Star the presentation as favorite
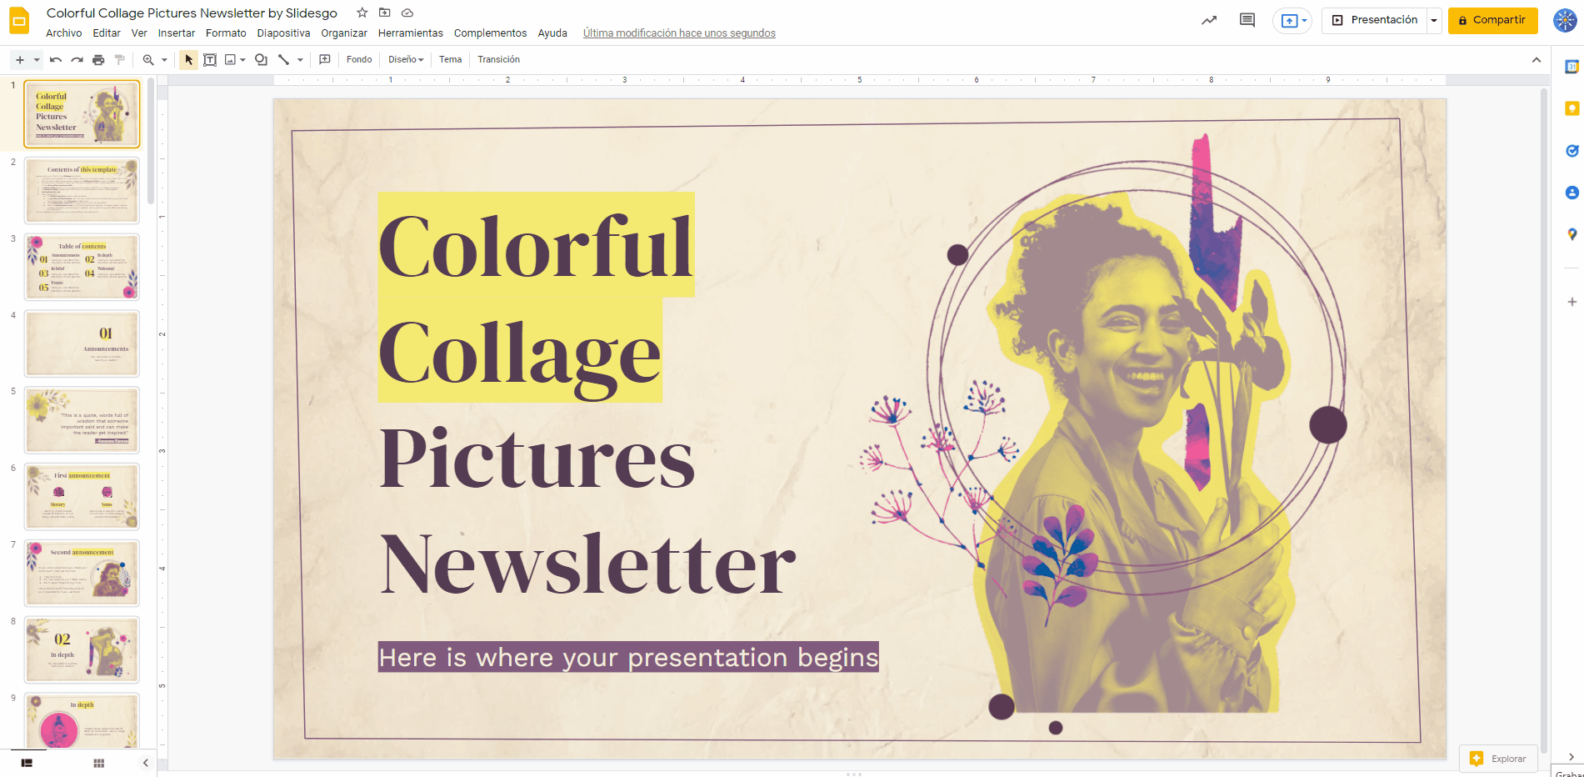The height and width of the screenshot is (777, 1584). (x=362, y=13)
